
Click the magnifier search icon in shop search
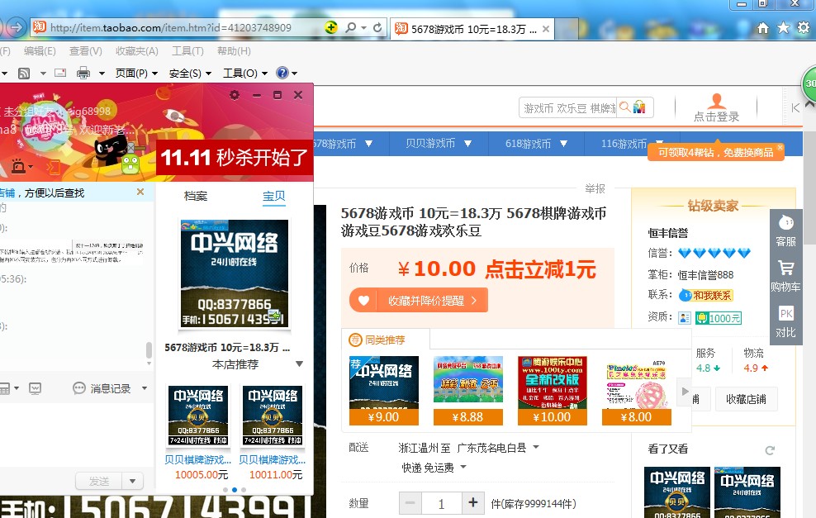(624, 107)
